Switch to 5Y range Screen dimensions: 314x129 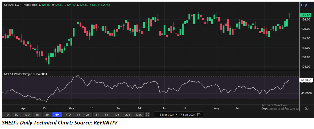pos(106,115)
